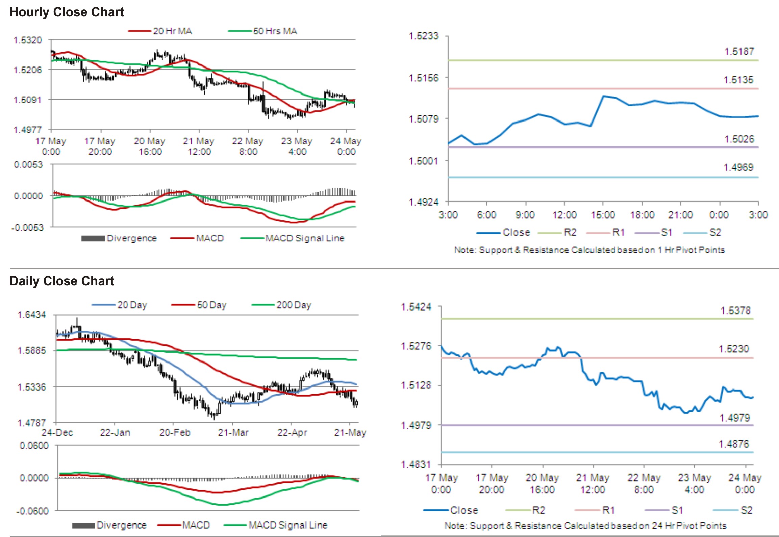Screen dimensions: 779x537
Task: Click the 22-Jan date label
Action: pyautogui.click(x=115, y=433)
